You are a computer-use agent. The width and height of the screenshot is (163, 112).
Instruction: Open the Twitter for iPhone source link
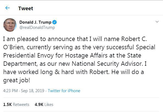pos(64,91)
